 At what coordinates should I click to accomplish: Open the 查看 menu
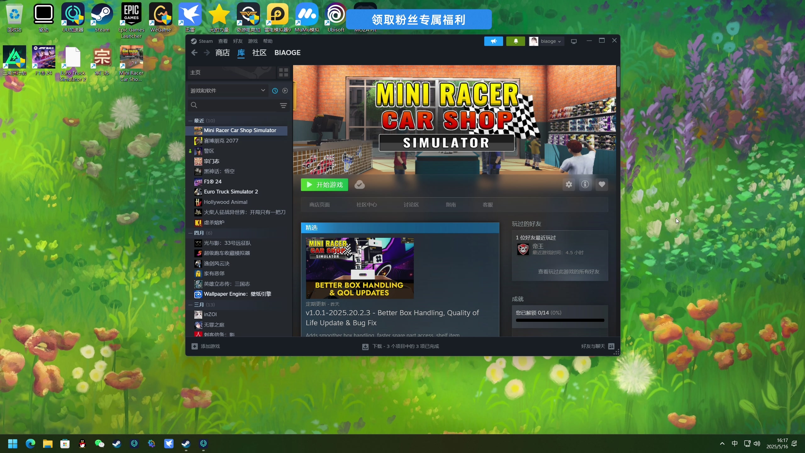(223, 41)
